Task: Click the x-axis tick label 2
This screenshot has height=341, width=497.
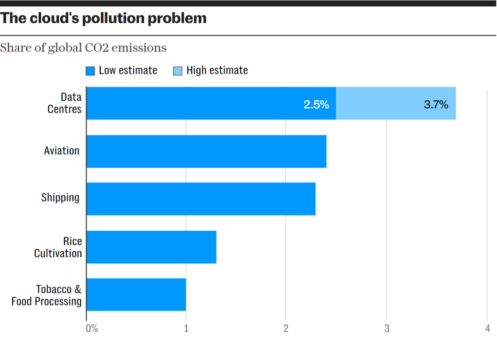Action: tap(286, 329)
